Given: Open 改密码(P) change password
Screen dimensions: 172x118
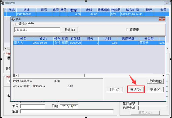Looking at the screenshot, I should point(155,81).
